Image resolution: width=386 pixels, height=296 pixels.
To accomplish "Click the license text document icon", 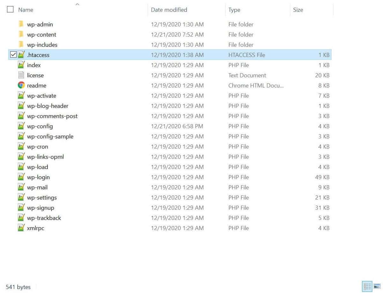I will coord(21,75).
